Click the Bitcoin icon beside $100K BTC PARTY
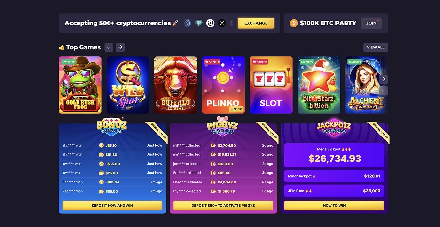 [x=294, y=23]
